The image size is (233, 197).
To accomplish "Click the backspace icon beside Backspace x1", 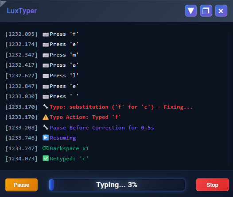I will pos(45,148).
